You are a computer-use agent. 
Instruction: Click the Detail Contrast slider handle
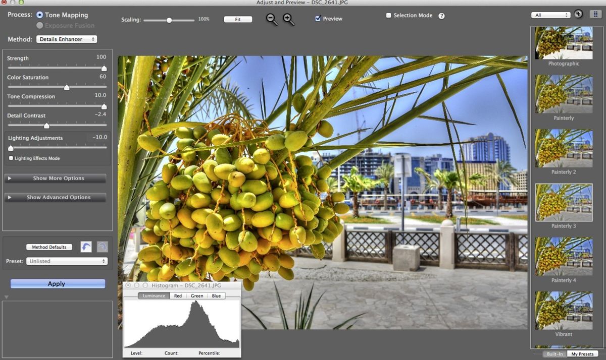point(46,126)
